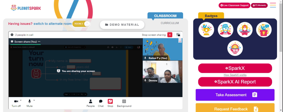The image size is (283, 112).
Task: Click the red stop screen sharing X
Action: tap(170, 35)
